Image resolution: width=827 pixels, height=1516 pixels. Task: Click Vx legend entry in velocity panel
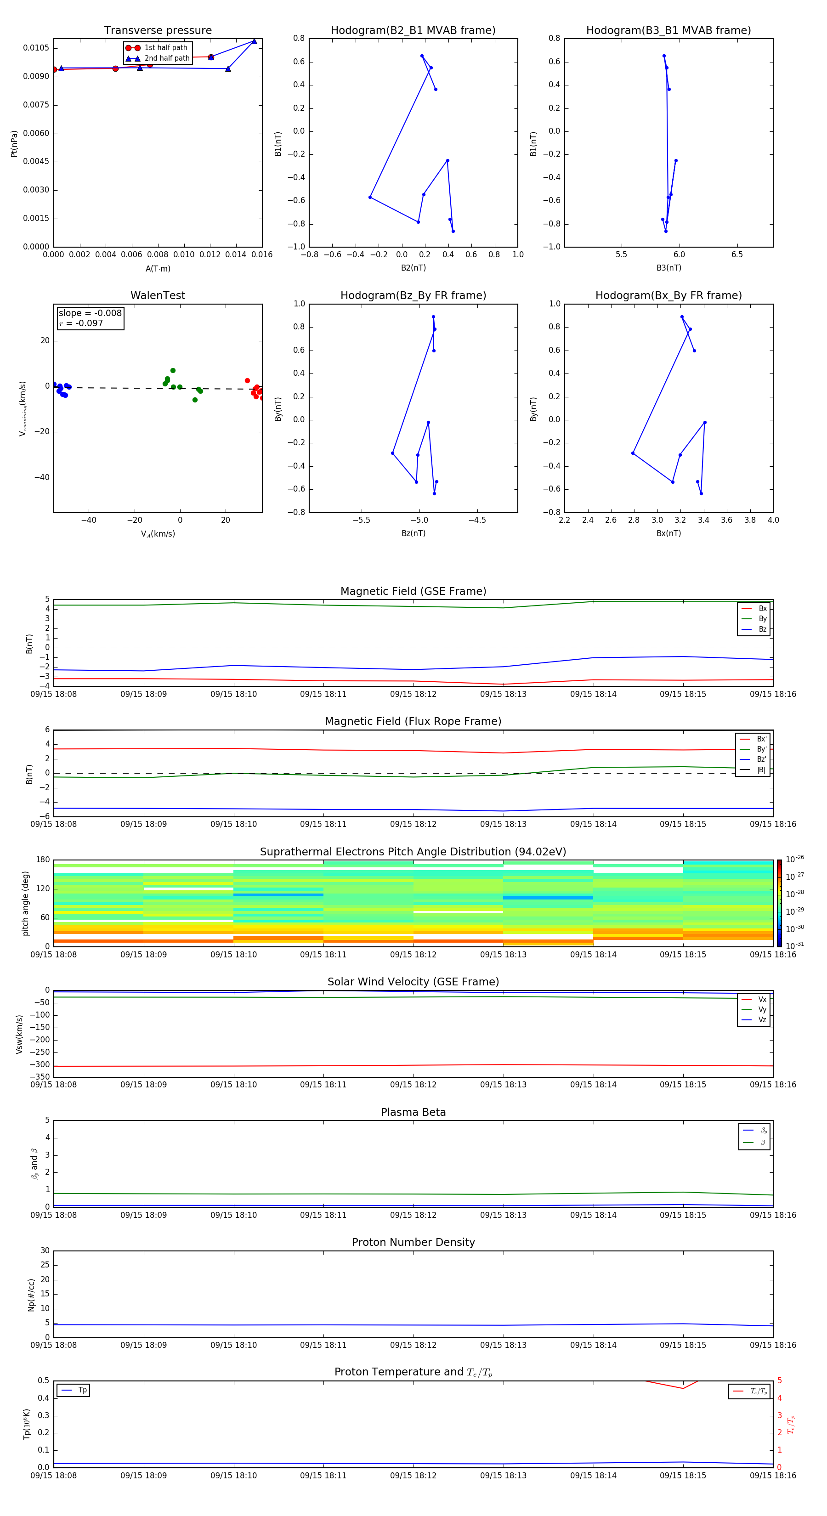[754, 1000]
